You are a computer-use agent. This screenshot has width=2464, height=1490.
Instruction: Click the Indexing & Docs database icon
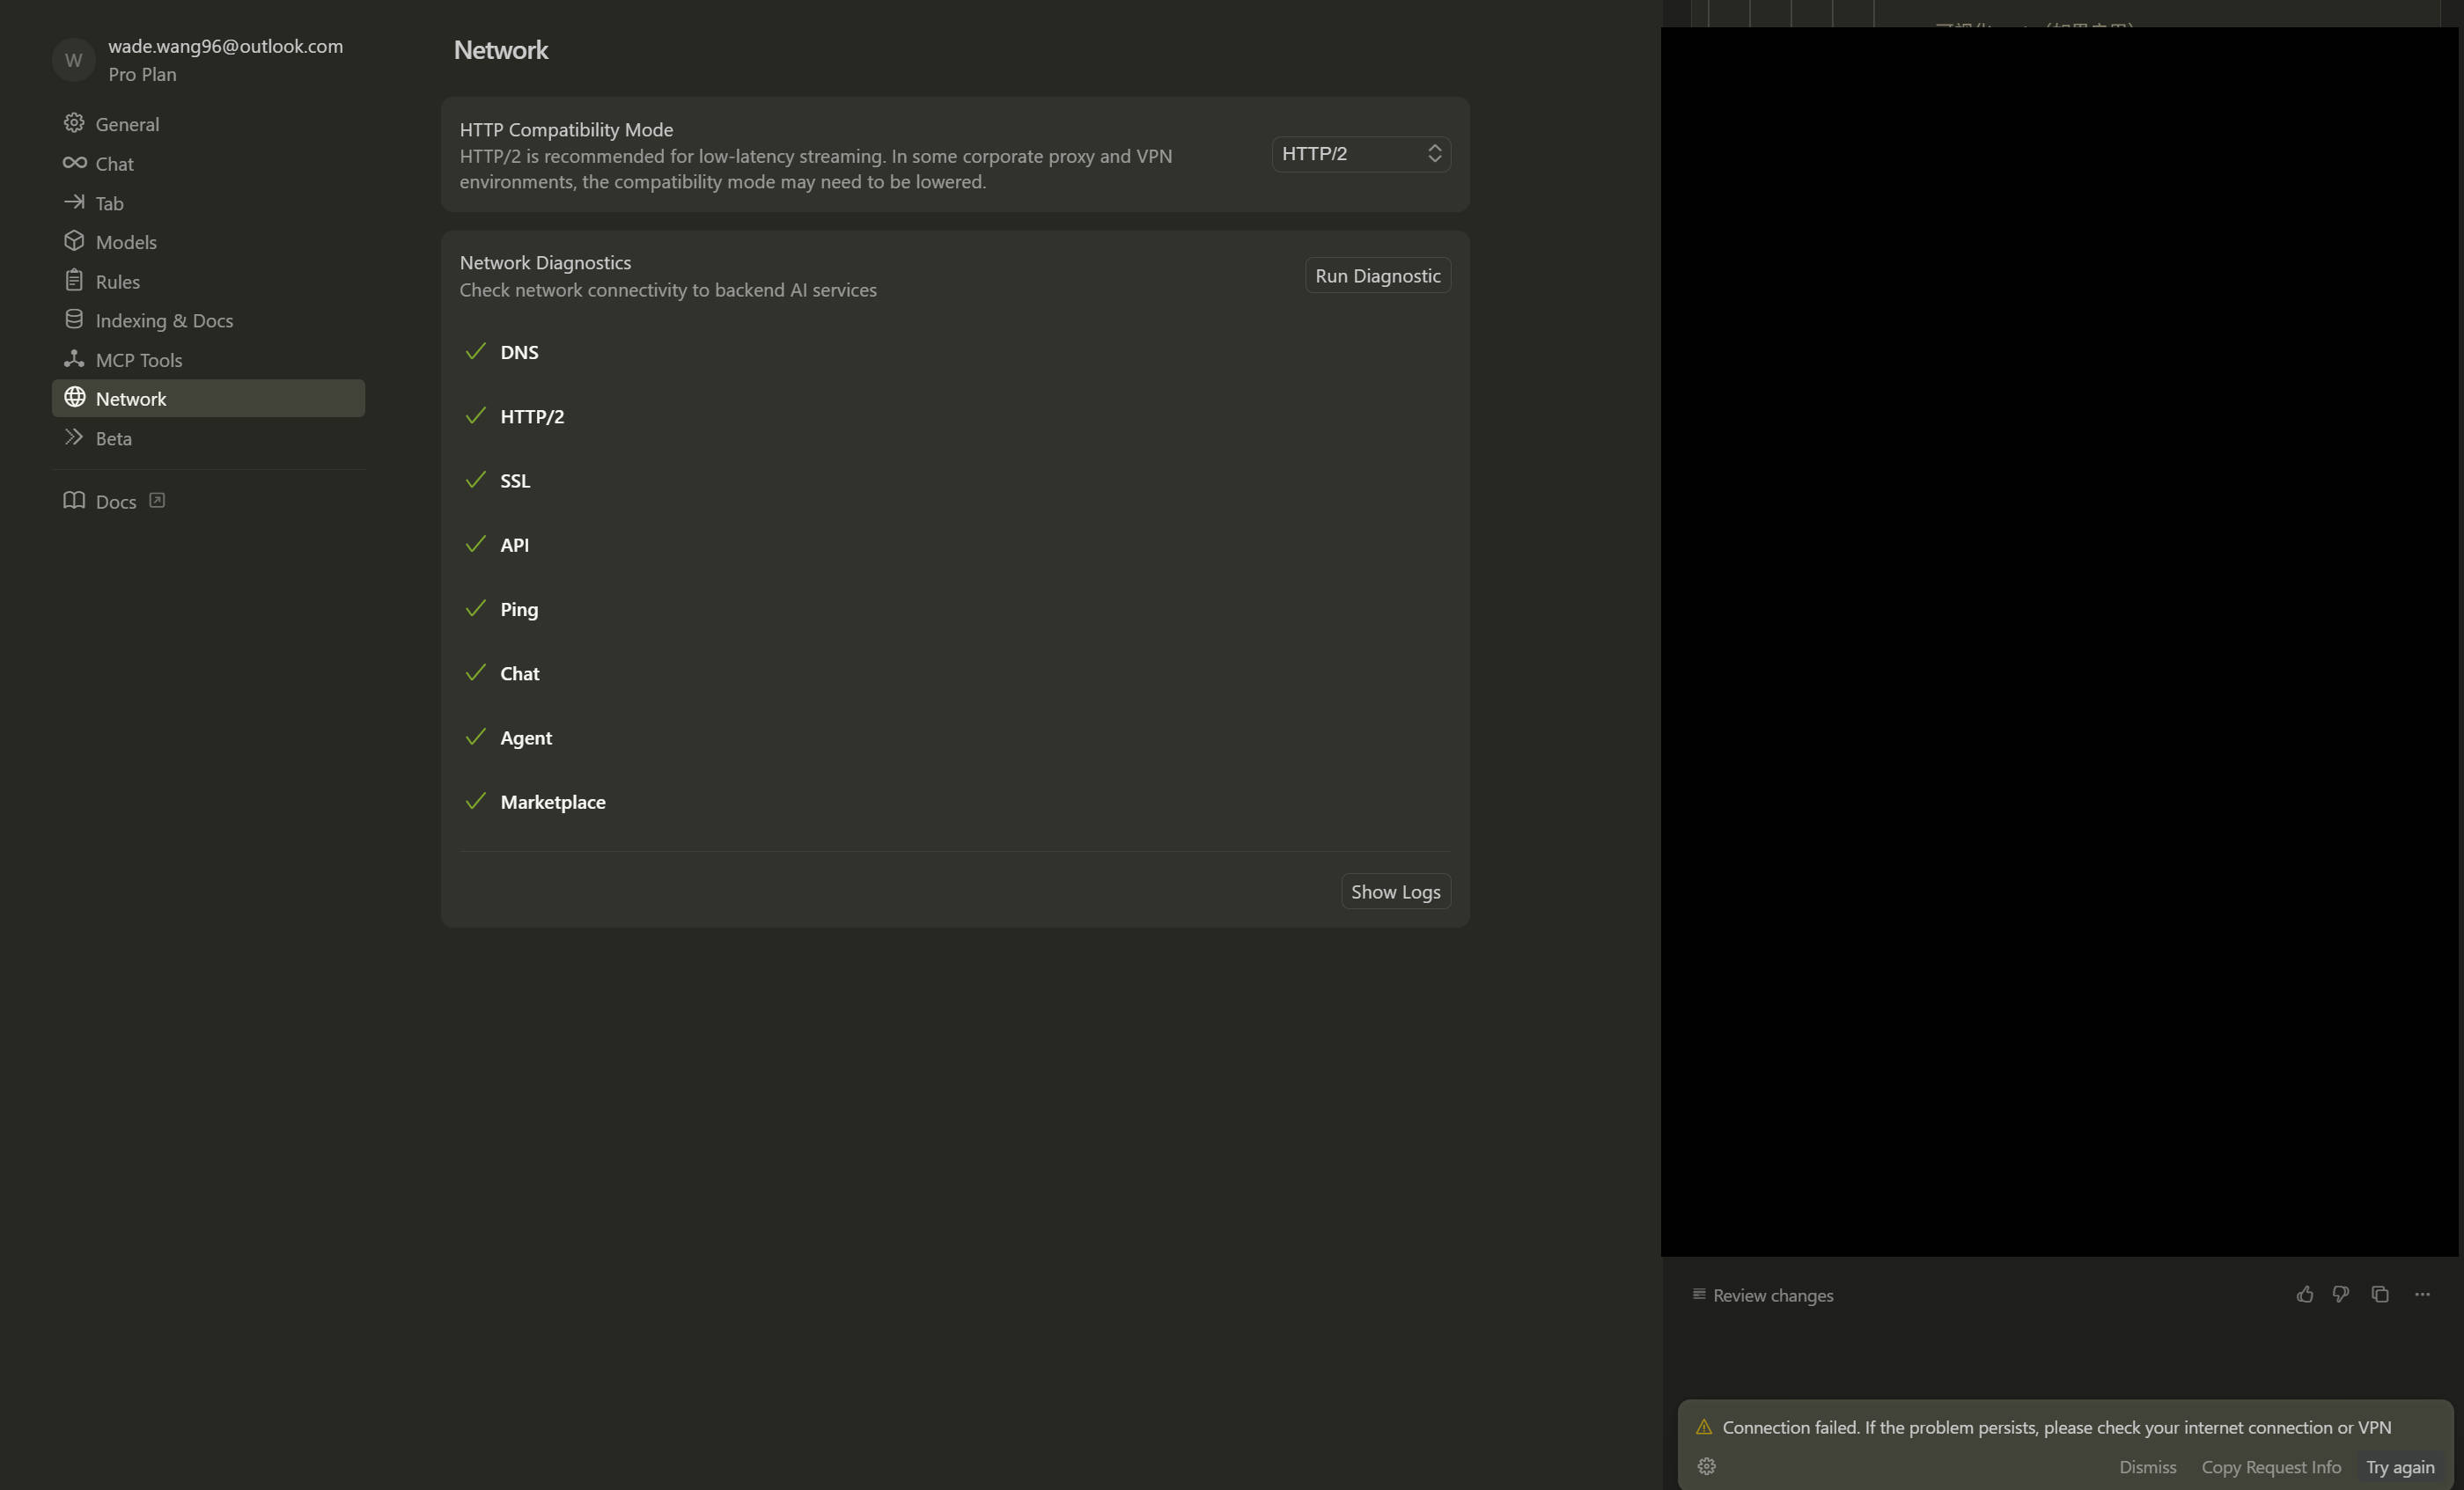(x=74, y=319)
